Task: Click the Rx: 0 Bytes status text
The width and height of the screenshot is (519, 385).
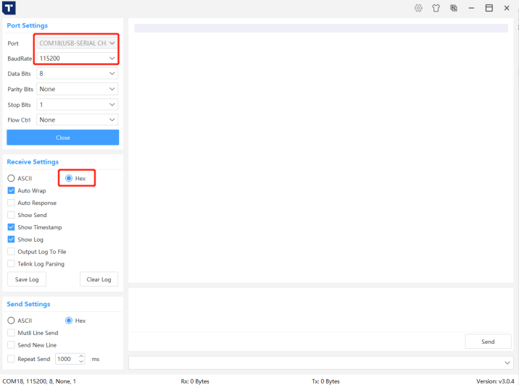Action: 195,381
